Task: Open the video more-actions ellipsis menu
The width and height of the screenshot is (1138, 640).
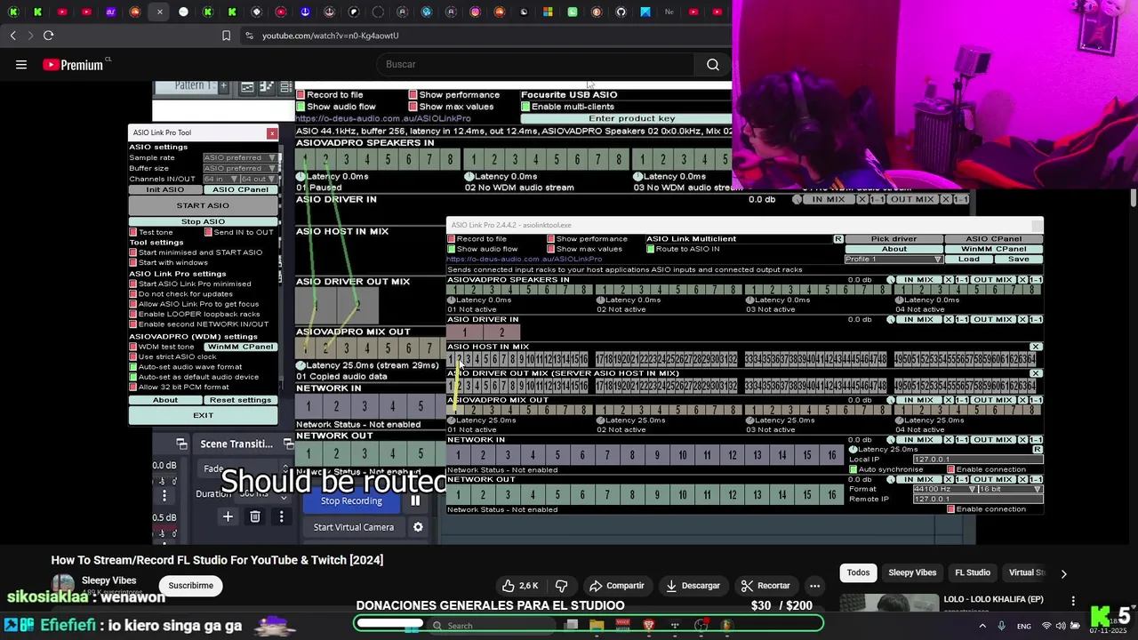Action: pos(814,586)
